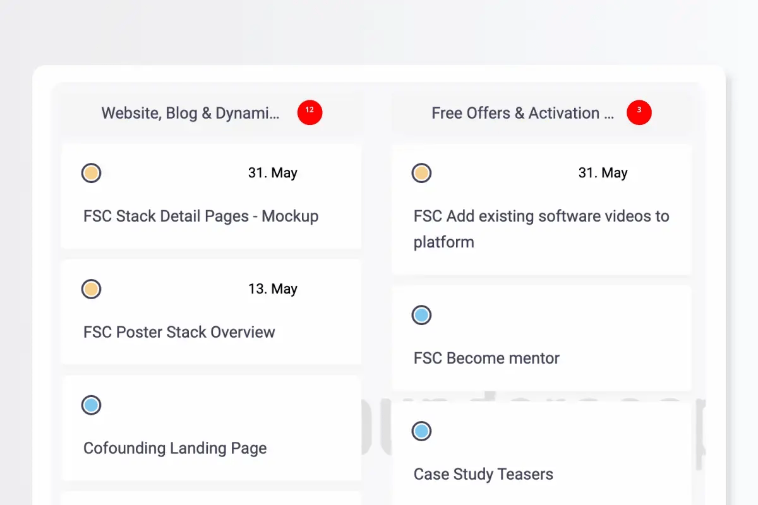Toggle the orange status circle on FSC Poster Stack Overview
The width and height of the screenshot is (758, 505).
click(92, 289)
